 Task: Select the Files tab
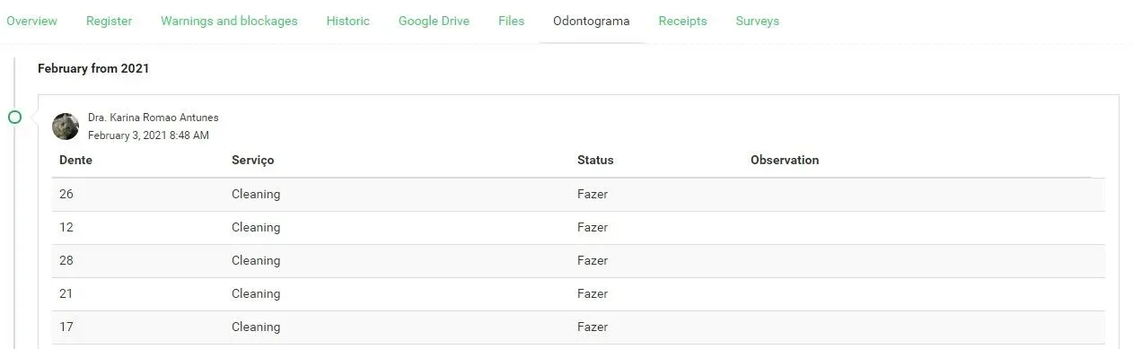[x=512, y=21]
